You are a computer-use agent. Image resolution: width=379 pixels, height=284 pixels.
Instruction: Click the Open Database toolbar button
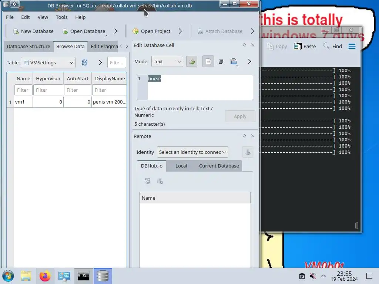click(84, 31)
